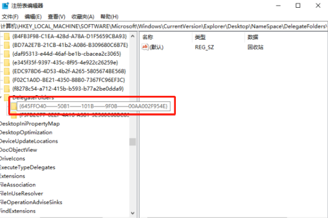The height and width of the screenshot is (218, 328).
Task: Click tree scrollbar up arrow
Action: point(133,36)
